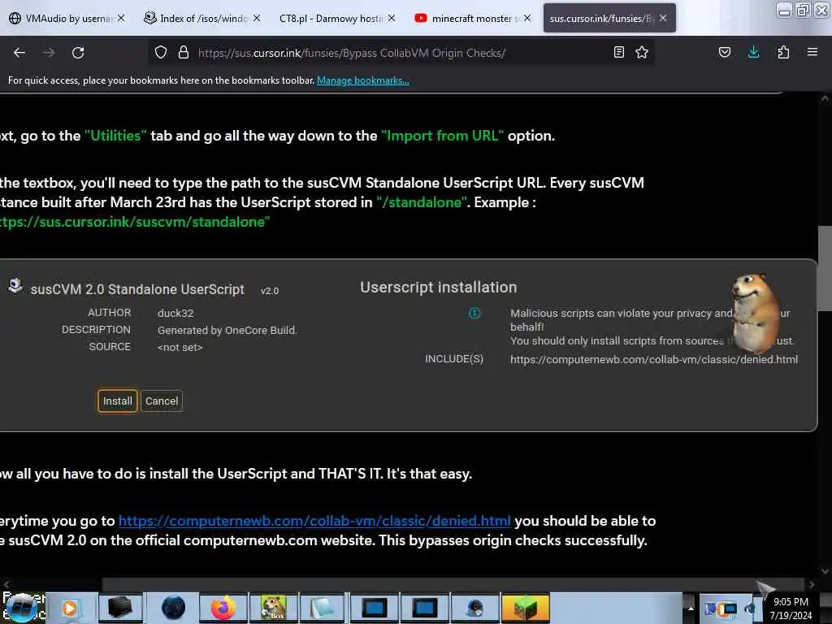
Task: Close the CT8.pl tab
Action: coord(392,18)
